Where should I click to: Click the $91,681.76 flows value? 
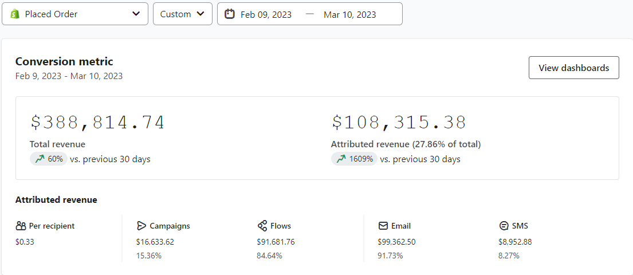tap(276, 242)
